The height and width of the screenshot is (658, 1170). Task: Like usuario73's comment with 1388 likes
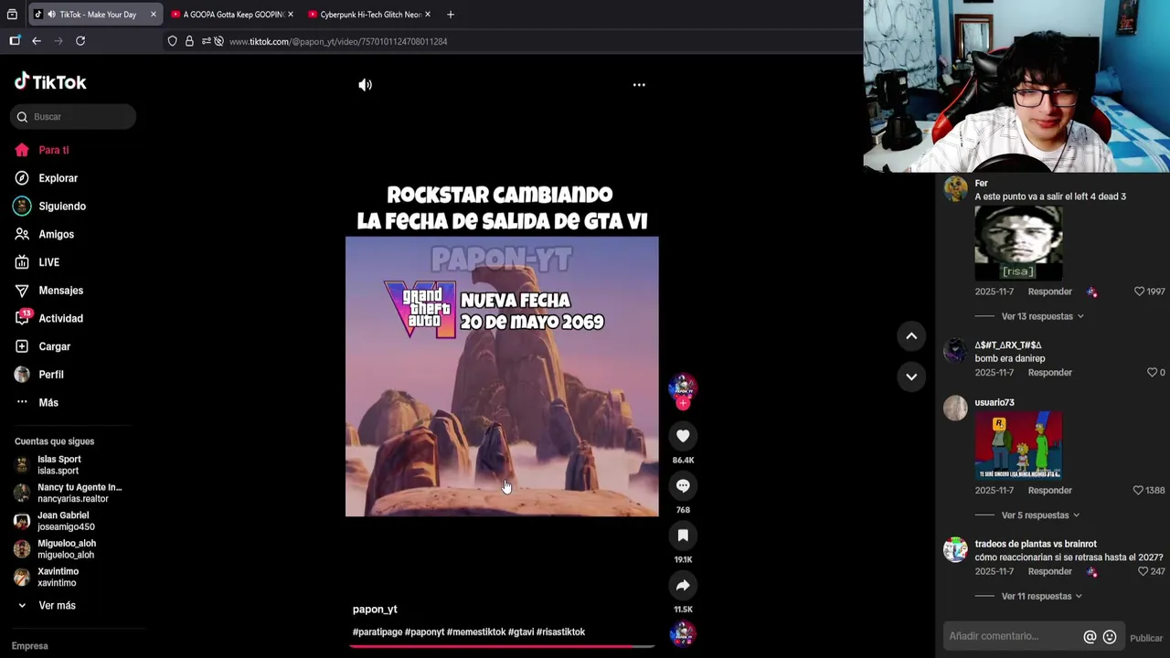pos(1138,491)
